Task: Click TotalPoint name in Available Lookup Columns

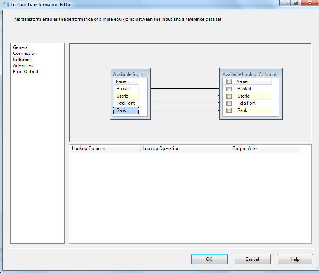Action: [x=246, y=103]
